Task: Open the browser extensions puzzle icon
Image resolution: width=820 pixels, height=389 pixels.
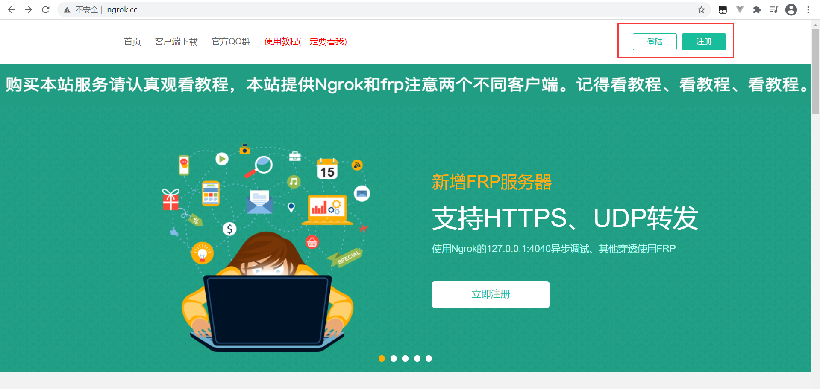Action: coord(757,9)
